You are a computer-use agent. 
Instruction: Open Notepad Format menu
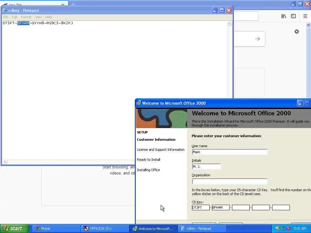[x=26, y=17]
